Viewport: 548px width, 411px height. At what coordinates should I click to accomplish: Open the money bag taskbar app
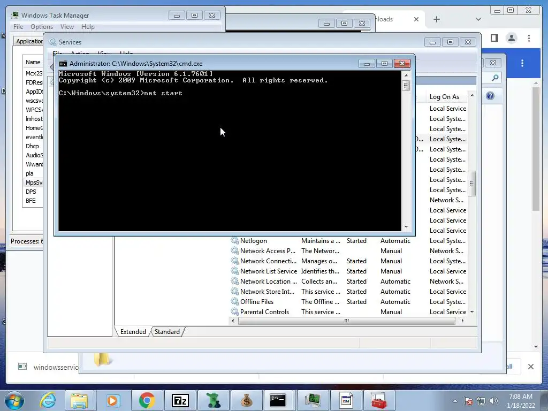(246, 400)
